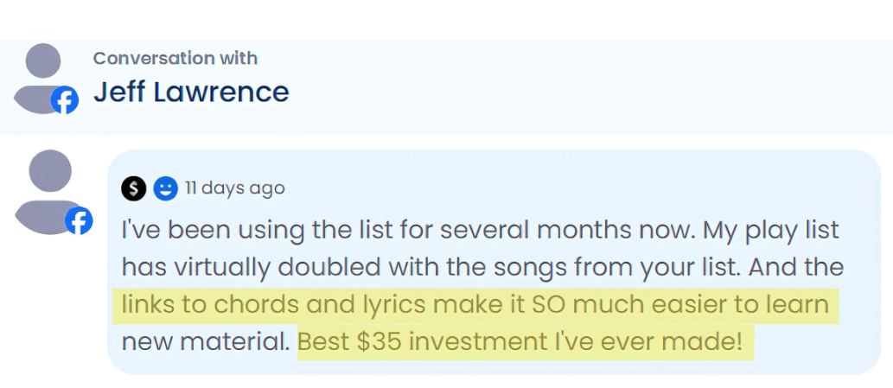Click the "11 days ago" timestamp

(234, 188)
